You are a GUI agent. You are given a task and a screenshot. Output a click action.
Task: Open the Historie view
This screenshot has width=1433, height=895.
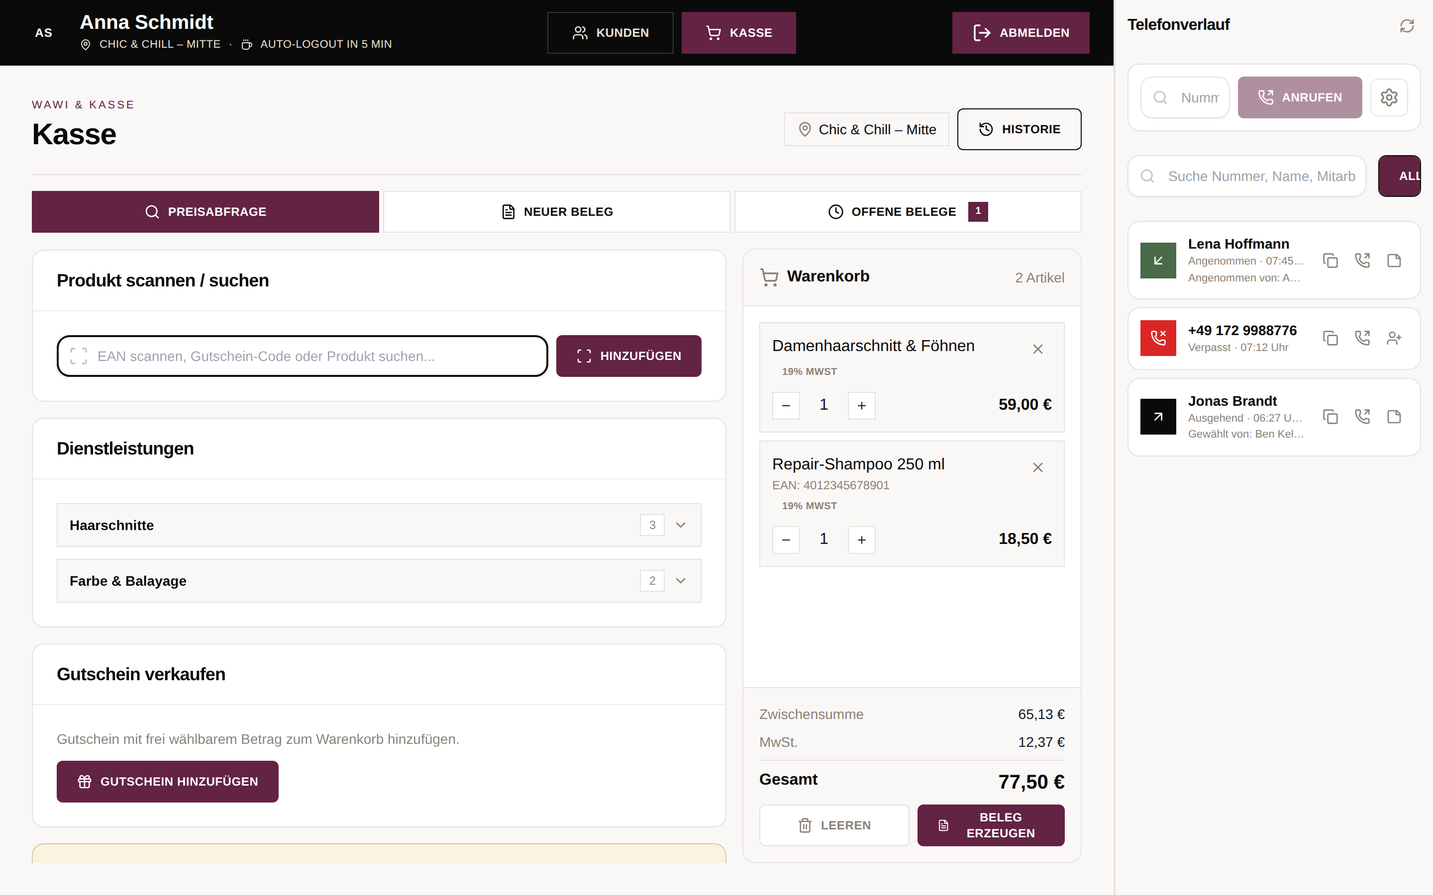(1019, 129)
